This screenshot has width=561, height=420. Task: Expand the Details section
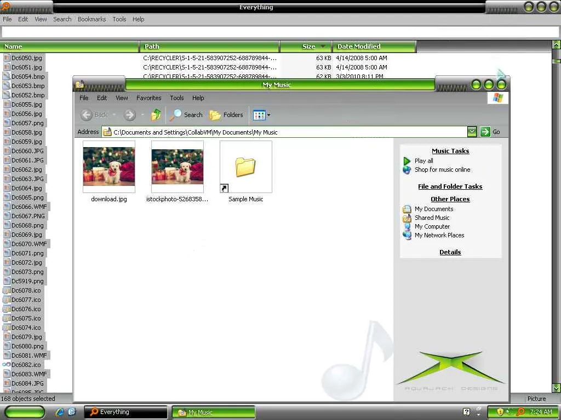tap(450, 252)
